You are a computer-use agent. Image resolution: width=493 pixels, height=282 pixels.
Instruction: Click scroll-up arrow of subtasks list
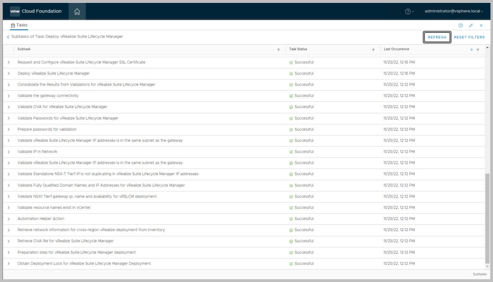(487, 48)
